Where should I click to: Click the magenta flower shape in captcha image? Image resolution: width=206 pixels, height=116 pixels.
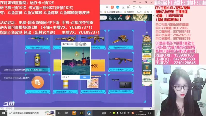[x=72, y=65]
